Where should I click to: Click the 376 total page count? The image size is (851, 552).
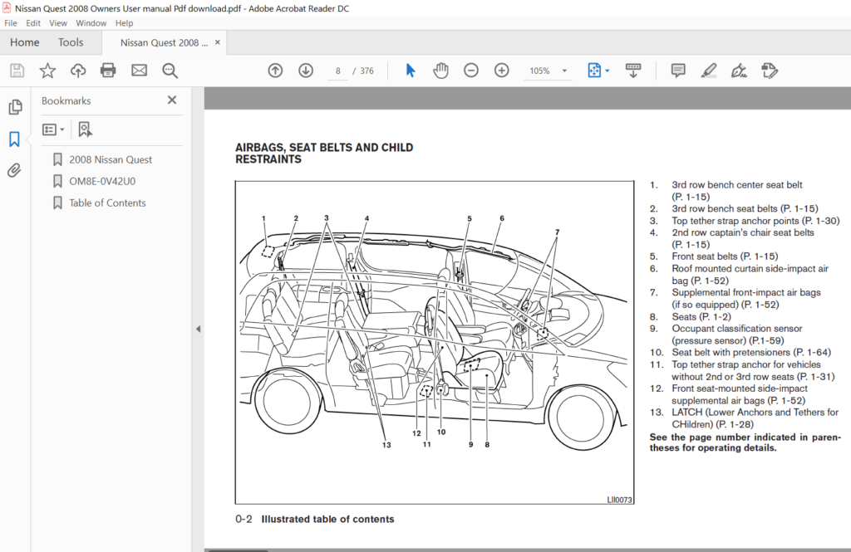point(366,71)
